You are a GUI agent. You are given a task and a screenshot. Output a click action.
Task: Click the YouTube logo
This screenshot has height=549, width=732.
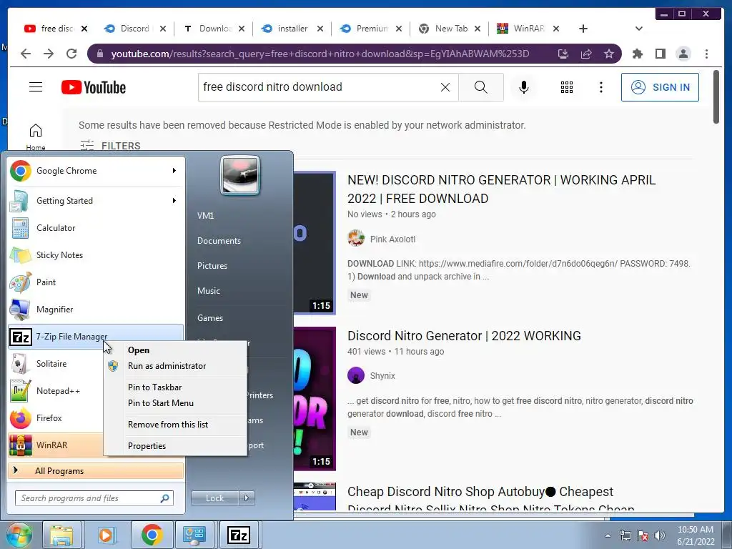click(x=94, y=87)
